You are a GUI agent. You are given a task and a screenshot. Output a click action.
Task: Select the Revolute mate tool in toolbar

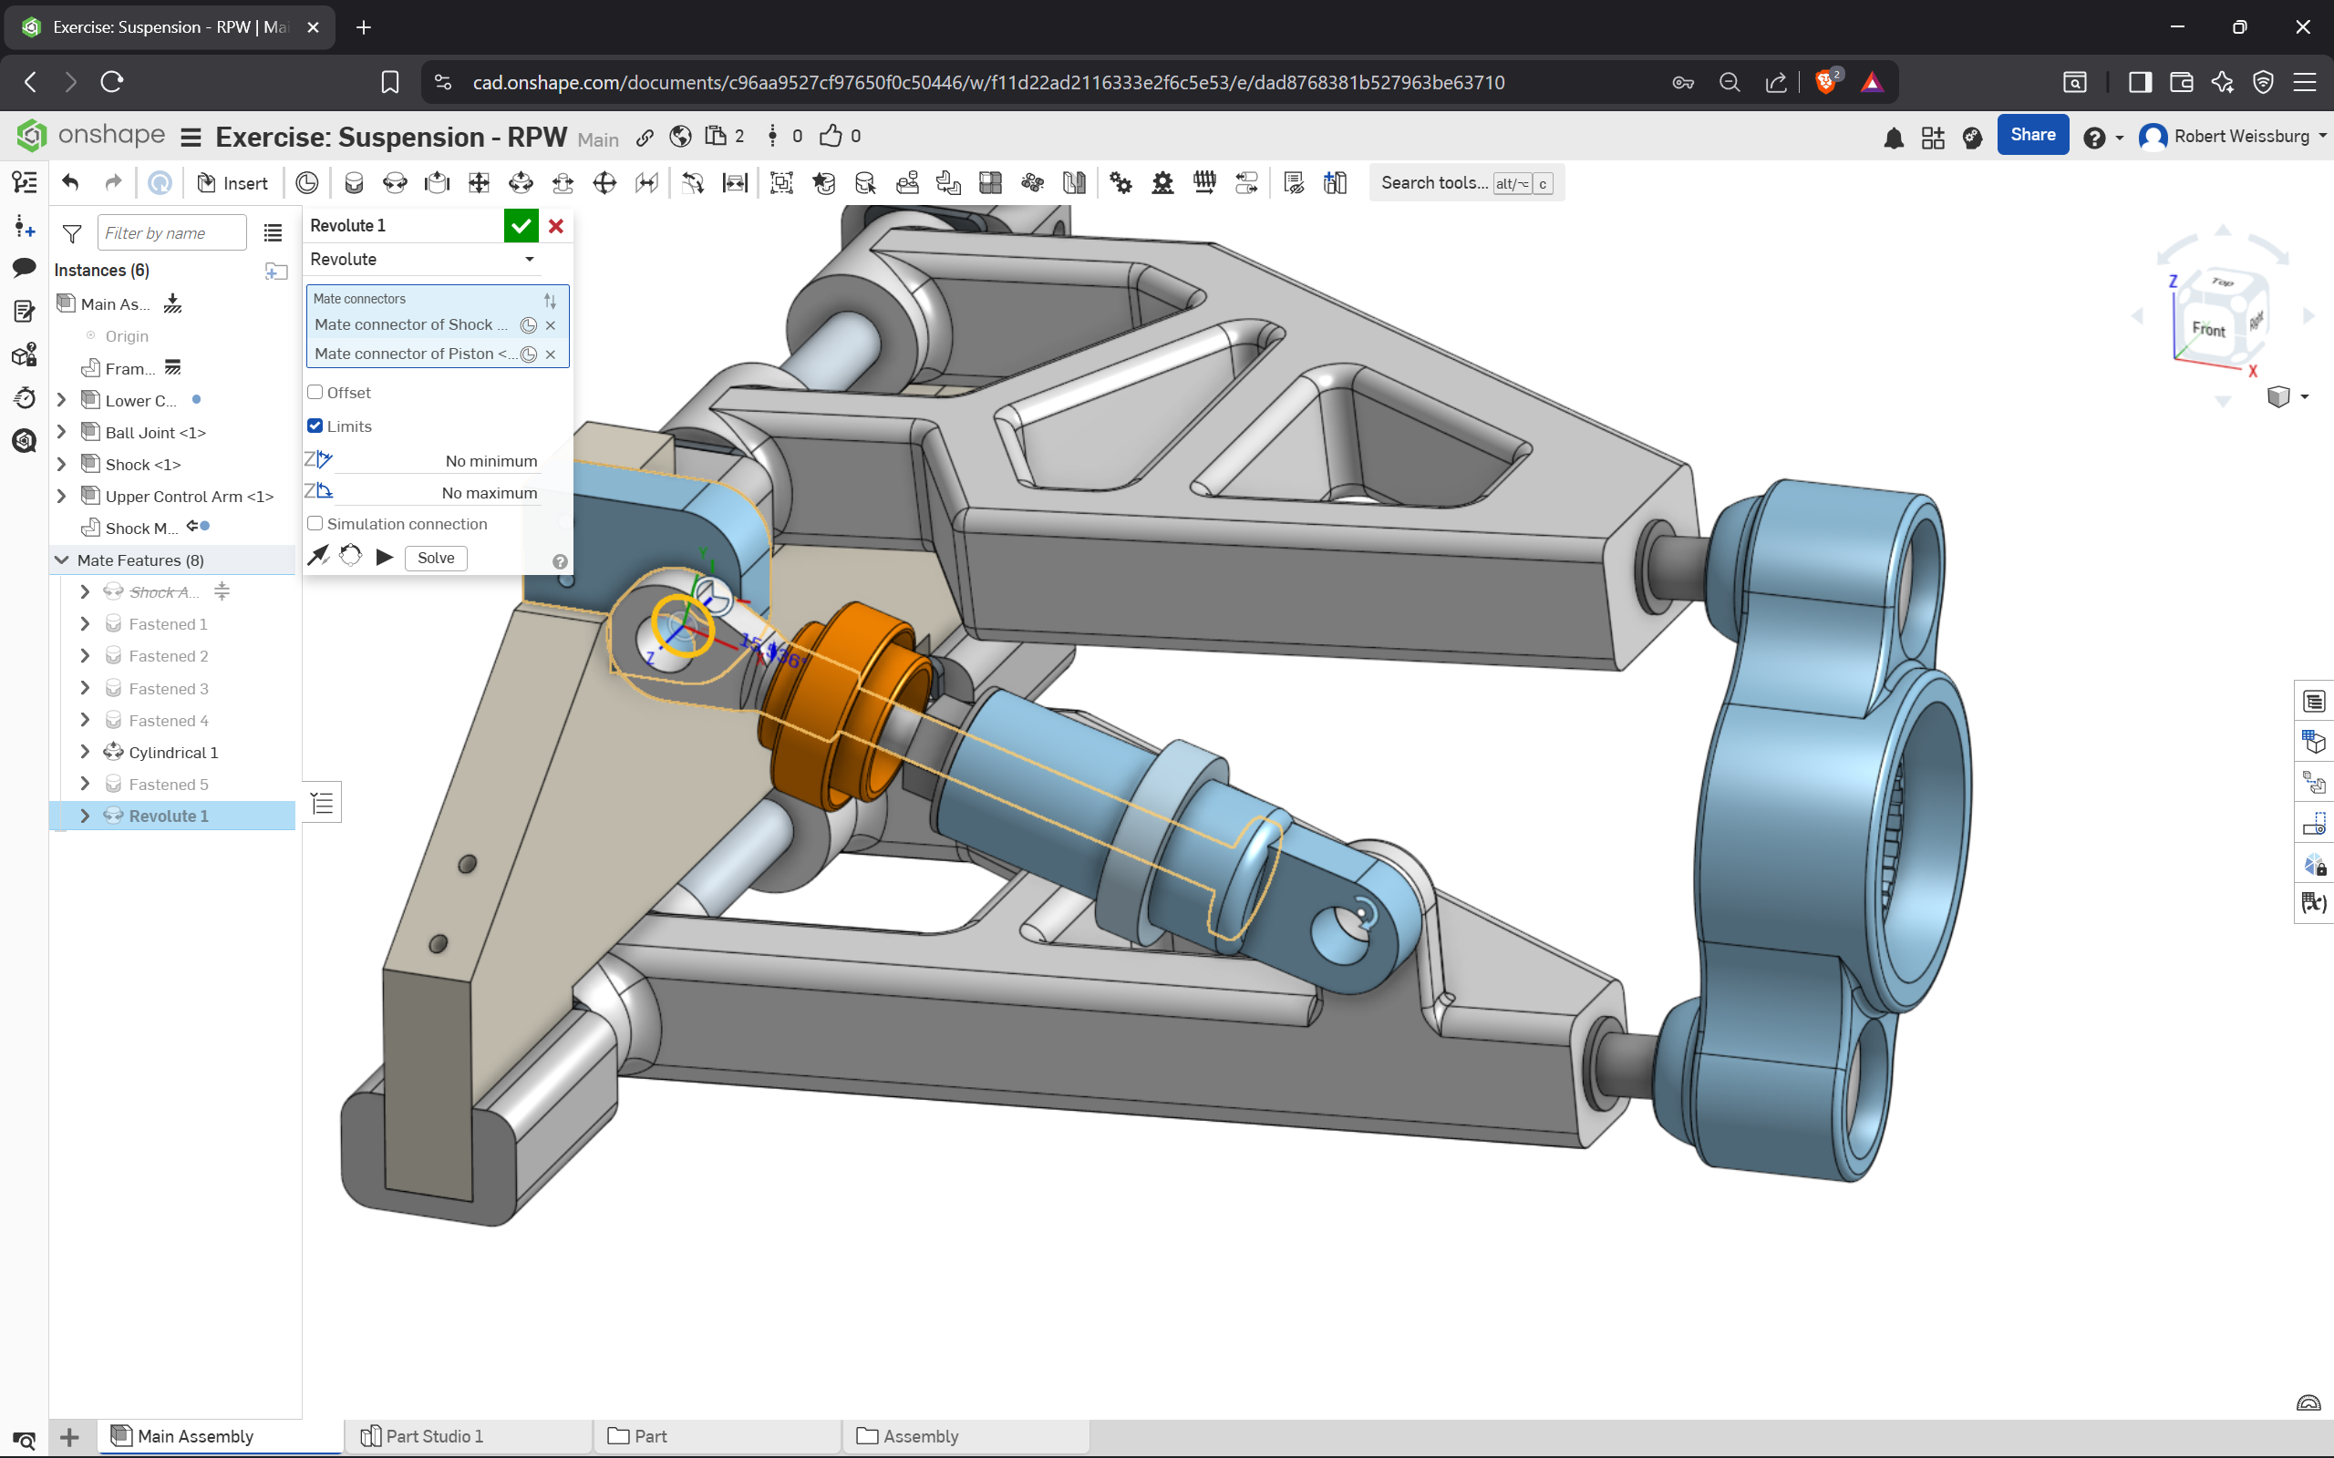point(396,183)
